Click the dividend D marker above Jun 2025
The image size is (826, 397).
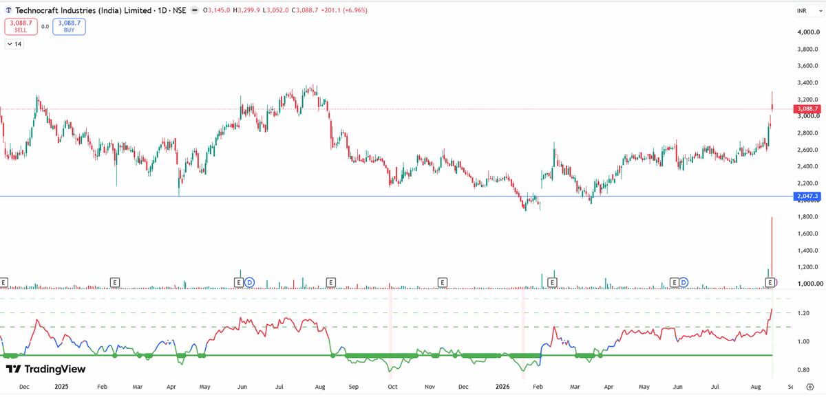(x=250, y=282)
